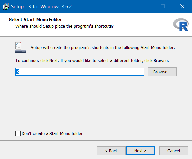This screenshot has width=192, height=159.
Task: Click the "Select Start Menu Folder" heading
Action: point(36,19)
